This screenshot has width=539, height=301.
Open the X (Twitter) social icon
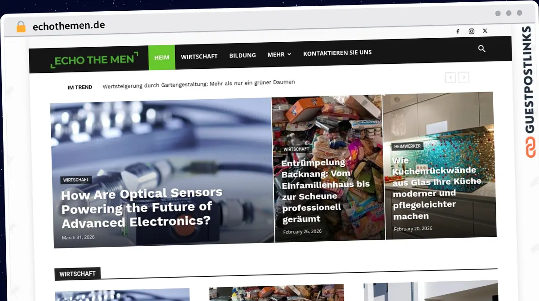click(x=485, y=31)
